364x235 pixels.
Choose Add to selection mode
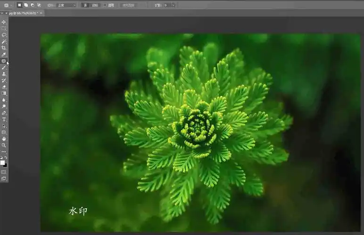(26, 5)
